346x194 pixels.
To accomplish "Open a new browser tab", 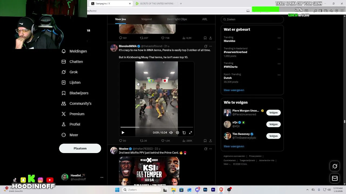I will point(181,4).
